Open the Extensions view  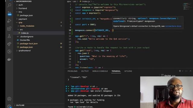pyautogui.click(x=9, y=28)
